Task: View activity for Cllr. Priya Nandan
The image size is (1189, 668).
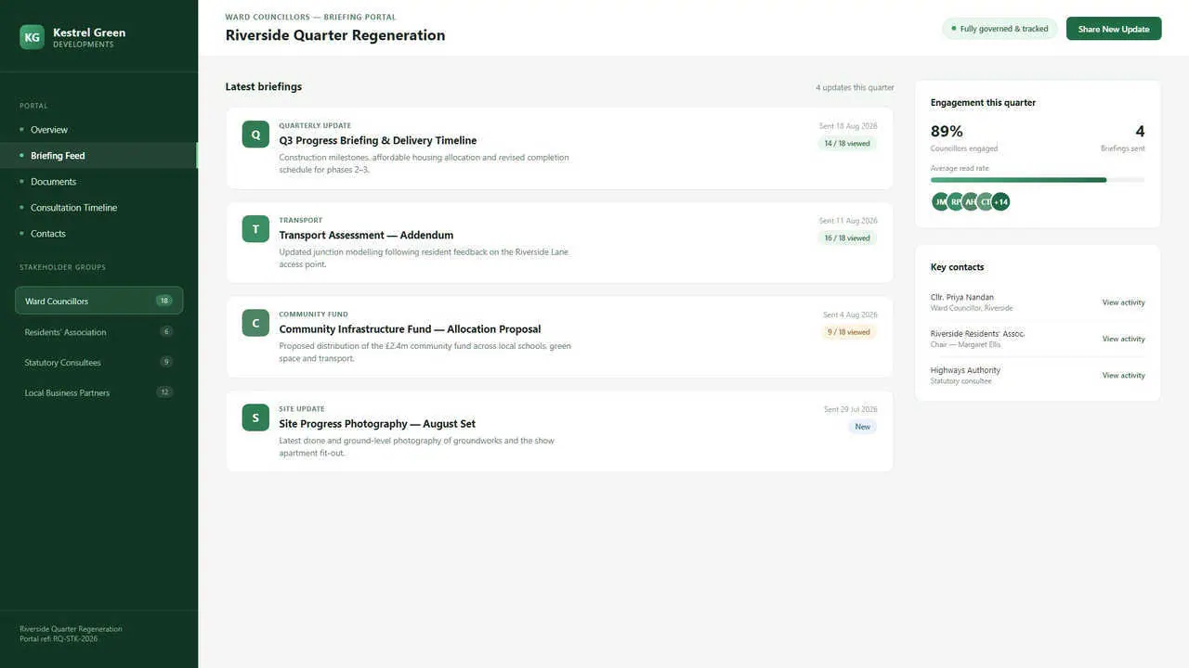Action: coord(1123,302)
